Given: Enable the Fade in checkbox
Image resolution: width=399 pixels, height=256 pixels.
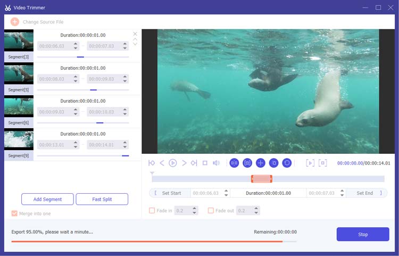Looking at the screenshot, I should point(152,210).
